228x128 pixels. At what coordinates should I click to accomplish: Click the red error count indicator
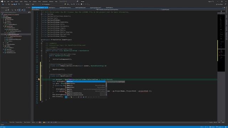[40, 122]
